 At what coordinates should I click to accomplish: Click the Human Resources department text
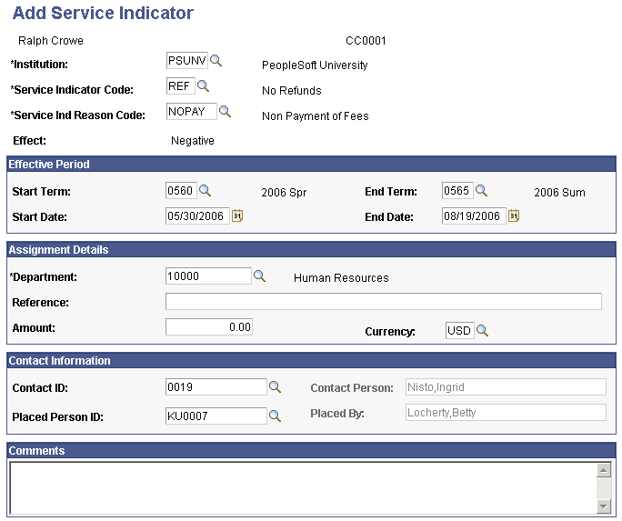[x=341, y=278]
